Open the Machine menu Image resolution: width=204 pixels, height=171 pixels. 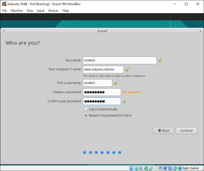point(17,11)
